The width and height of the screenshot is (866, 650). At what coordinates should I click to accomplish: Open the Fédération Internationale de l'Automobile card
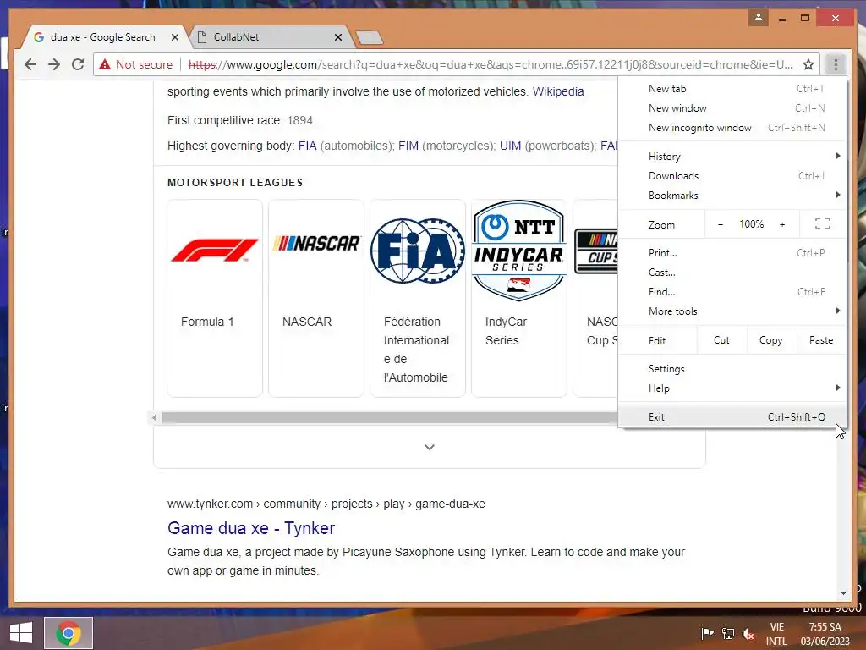click(418, 298)
